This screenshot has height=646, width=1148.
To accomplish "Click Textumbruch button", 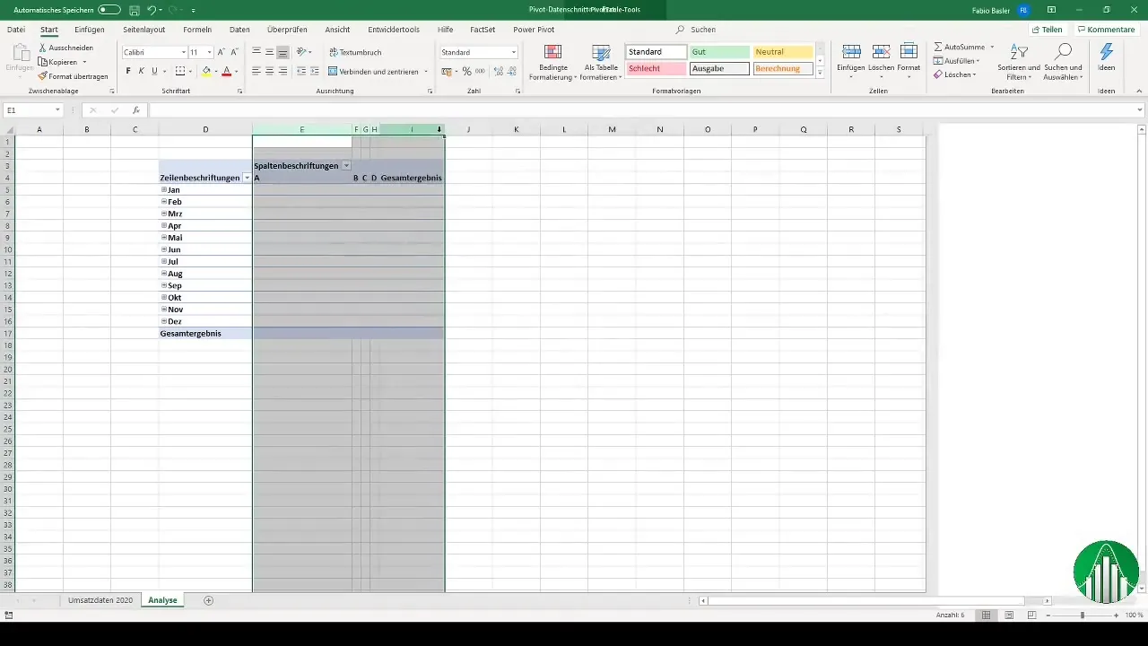I will click(x=355, y=52).
